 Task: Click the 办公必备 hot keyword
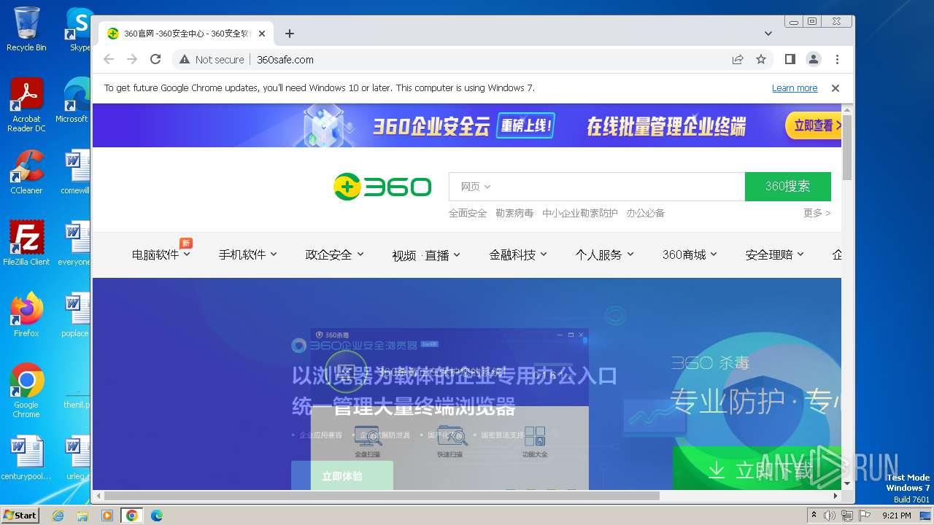[x=645, y=213]
